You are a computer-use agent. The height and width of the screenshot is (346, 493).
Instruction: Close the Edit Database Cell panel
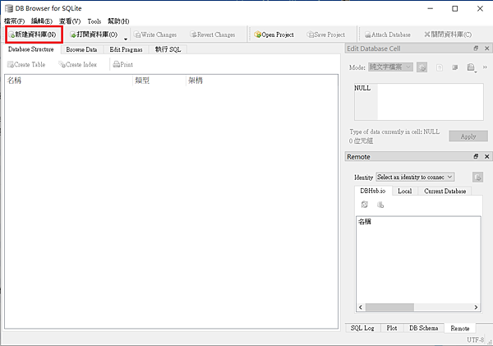point(486,48)
